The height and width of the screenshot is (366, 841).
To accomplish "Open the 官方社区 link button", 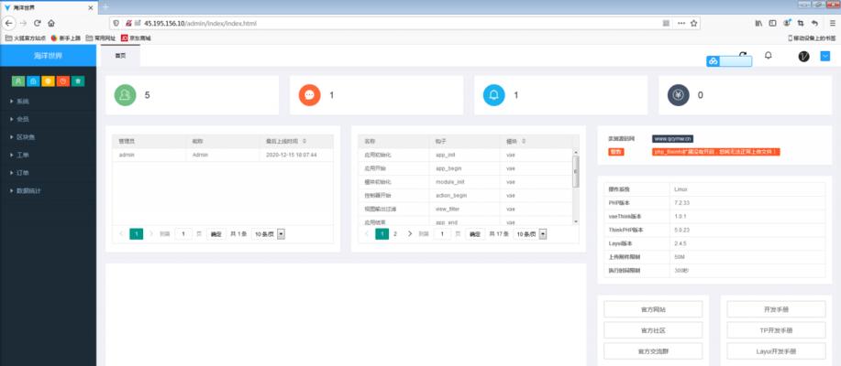I will [x=653, y=330].
